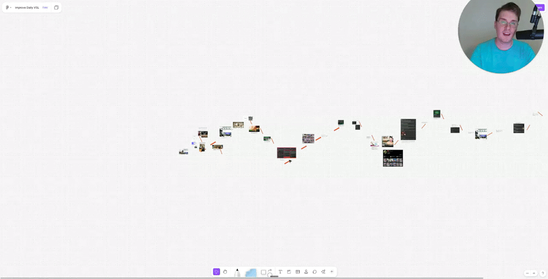548x279 pixels.
Task: Add a section with Section tool
Action: [289, 272]
